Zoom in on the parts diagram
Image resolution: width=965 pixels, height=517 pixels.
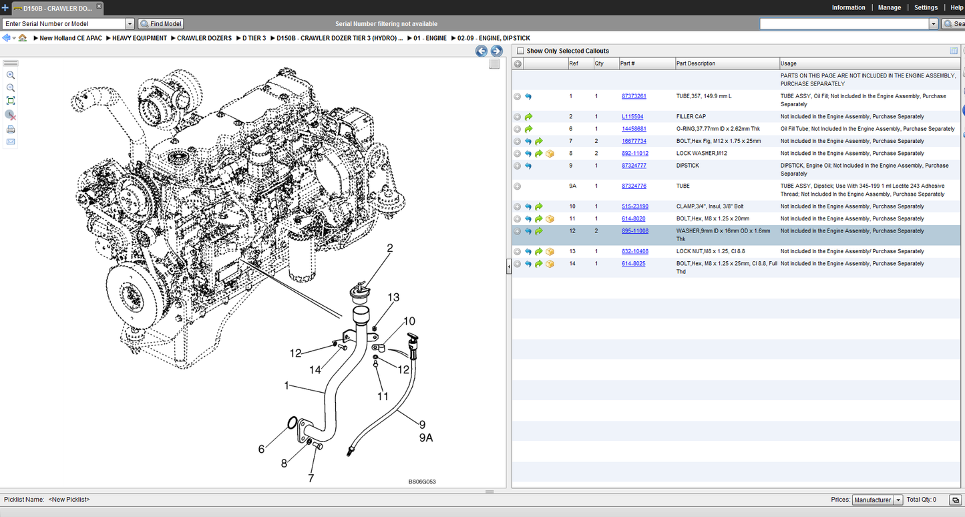11,75
